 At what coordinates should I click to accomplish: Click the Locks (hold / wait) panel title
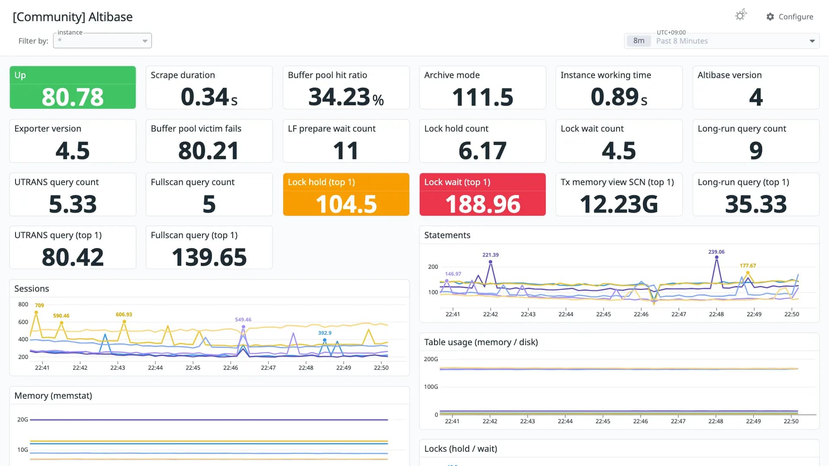(x=461, y=449)
